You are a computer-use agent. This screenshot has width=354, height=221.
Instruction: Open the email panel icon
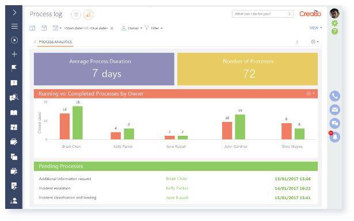[335, 110]
